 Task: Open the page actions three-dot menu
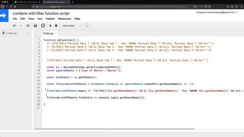coord(202,7)
